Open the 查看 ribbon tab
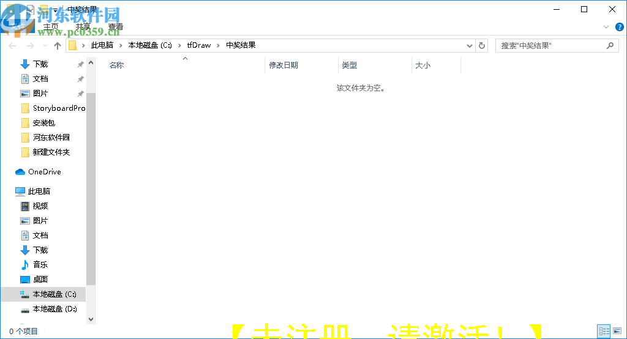627x339 pixels. click(x=116, y=27)
